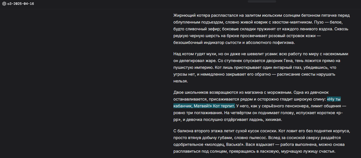Click the o3-2025-04-16 model label
361x158 pixels.
pyautogui.click(x=20, y=4)
